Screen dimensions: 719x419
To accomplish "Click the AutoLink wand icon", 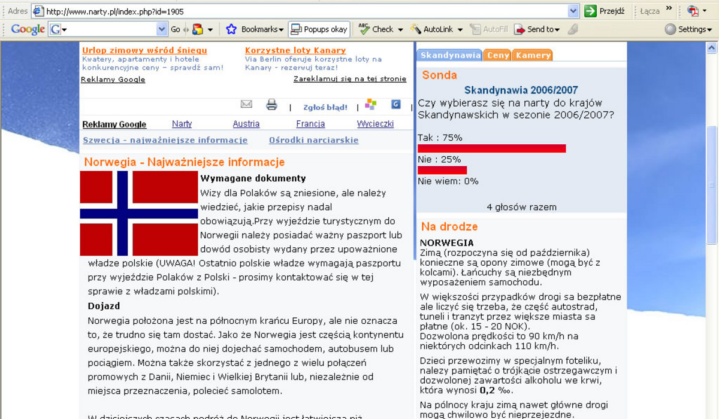I will (415, 29).
